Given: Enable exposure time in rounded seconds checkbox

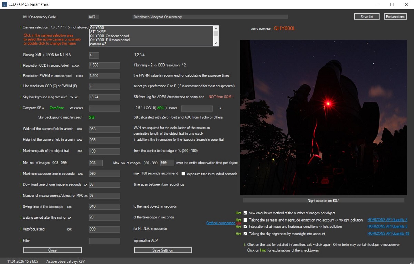Looking at the screenshot, I should click(184, 174).
